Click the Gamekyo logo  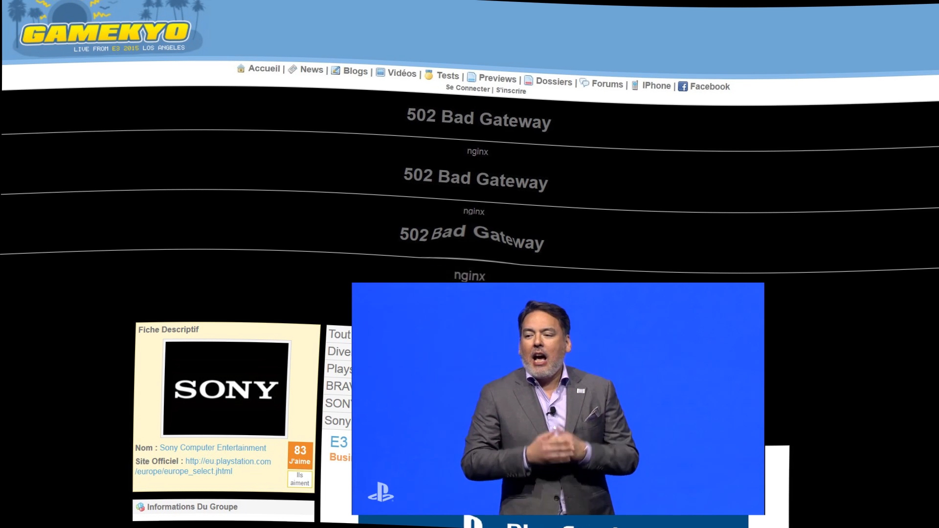(x=105, y=33)
